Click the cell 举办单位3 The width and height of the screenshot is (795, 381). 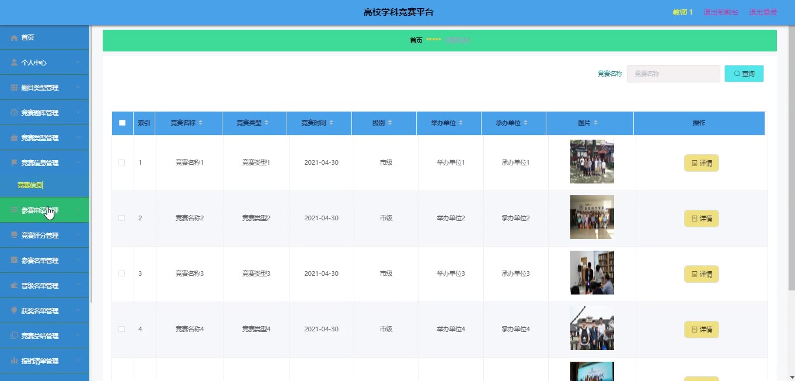(451, 273)
